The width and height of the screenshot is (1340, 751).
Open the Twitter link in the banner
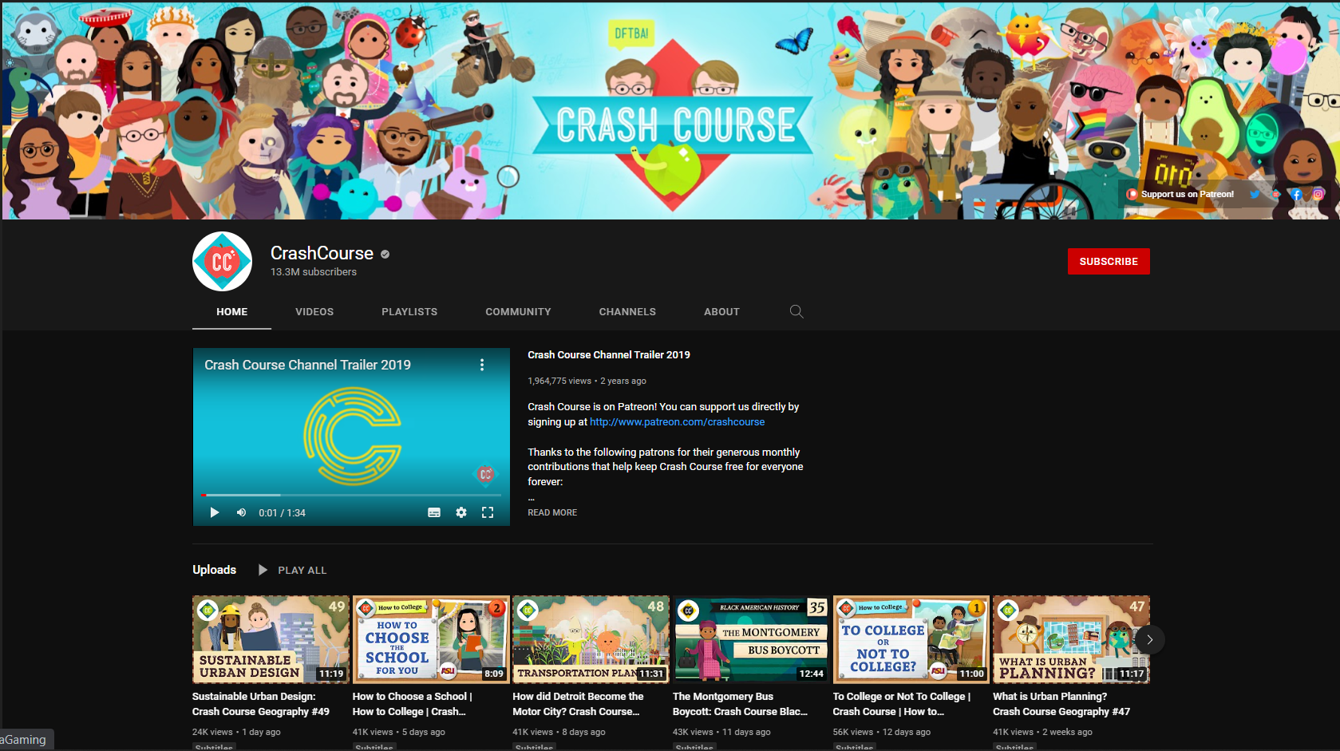(x=1255, y=194)
